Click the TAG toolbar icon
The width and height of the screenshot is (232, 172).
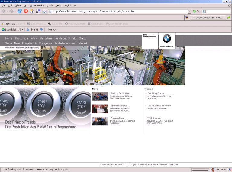(44, 11)
